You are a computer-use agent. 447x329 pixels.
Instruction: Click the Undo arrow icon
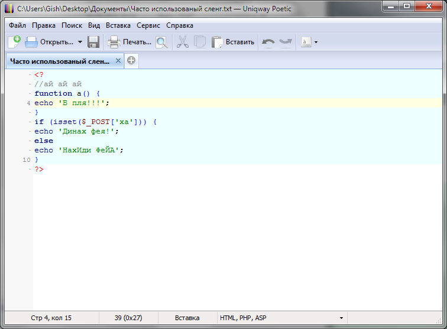tap(268, 42)
